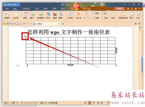Save the document with floppy disk icon
145x107 pixels.
pyautogui.click(x=8, y=24)
